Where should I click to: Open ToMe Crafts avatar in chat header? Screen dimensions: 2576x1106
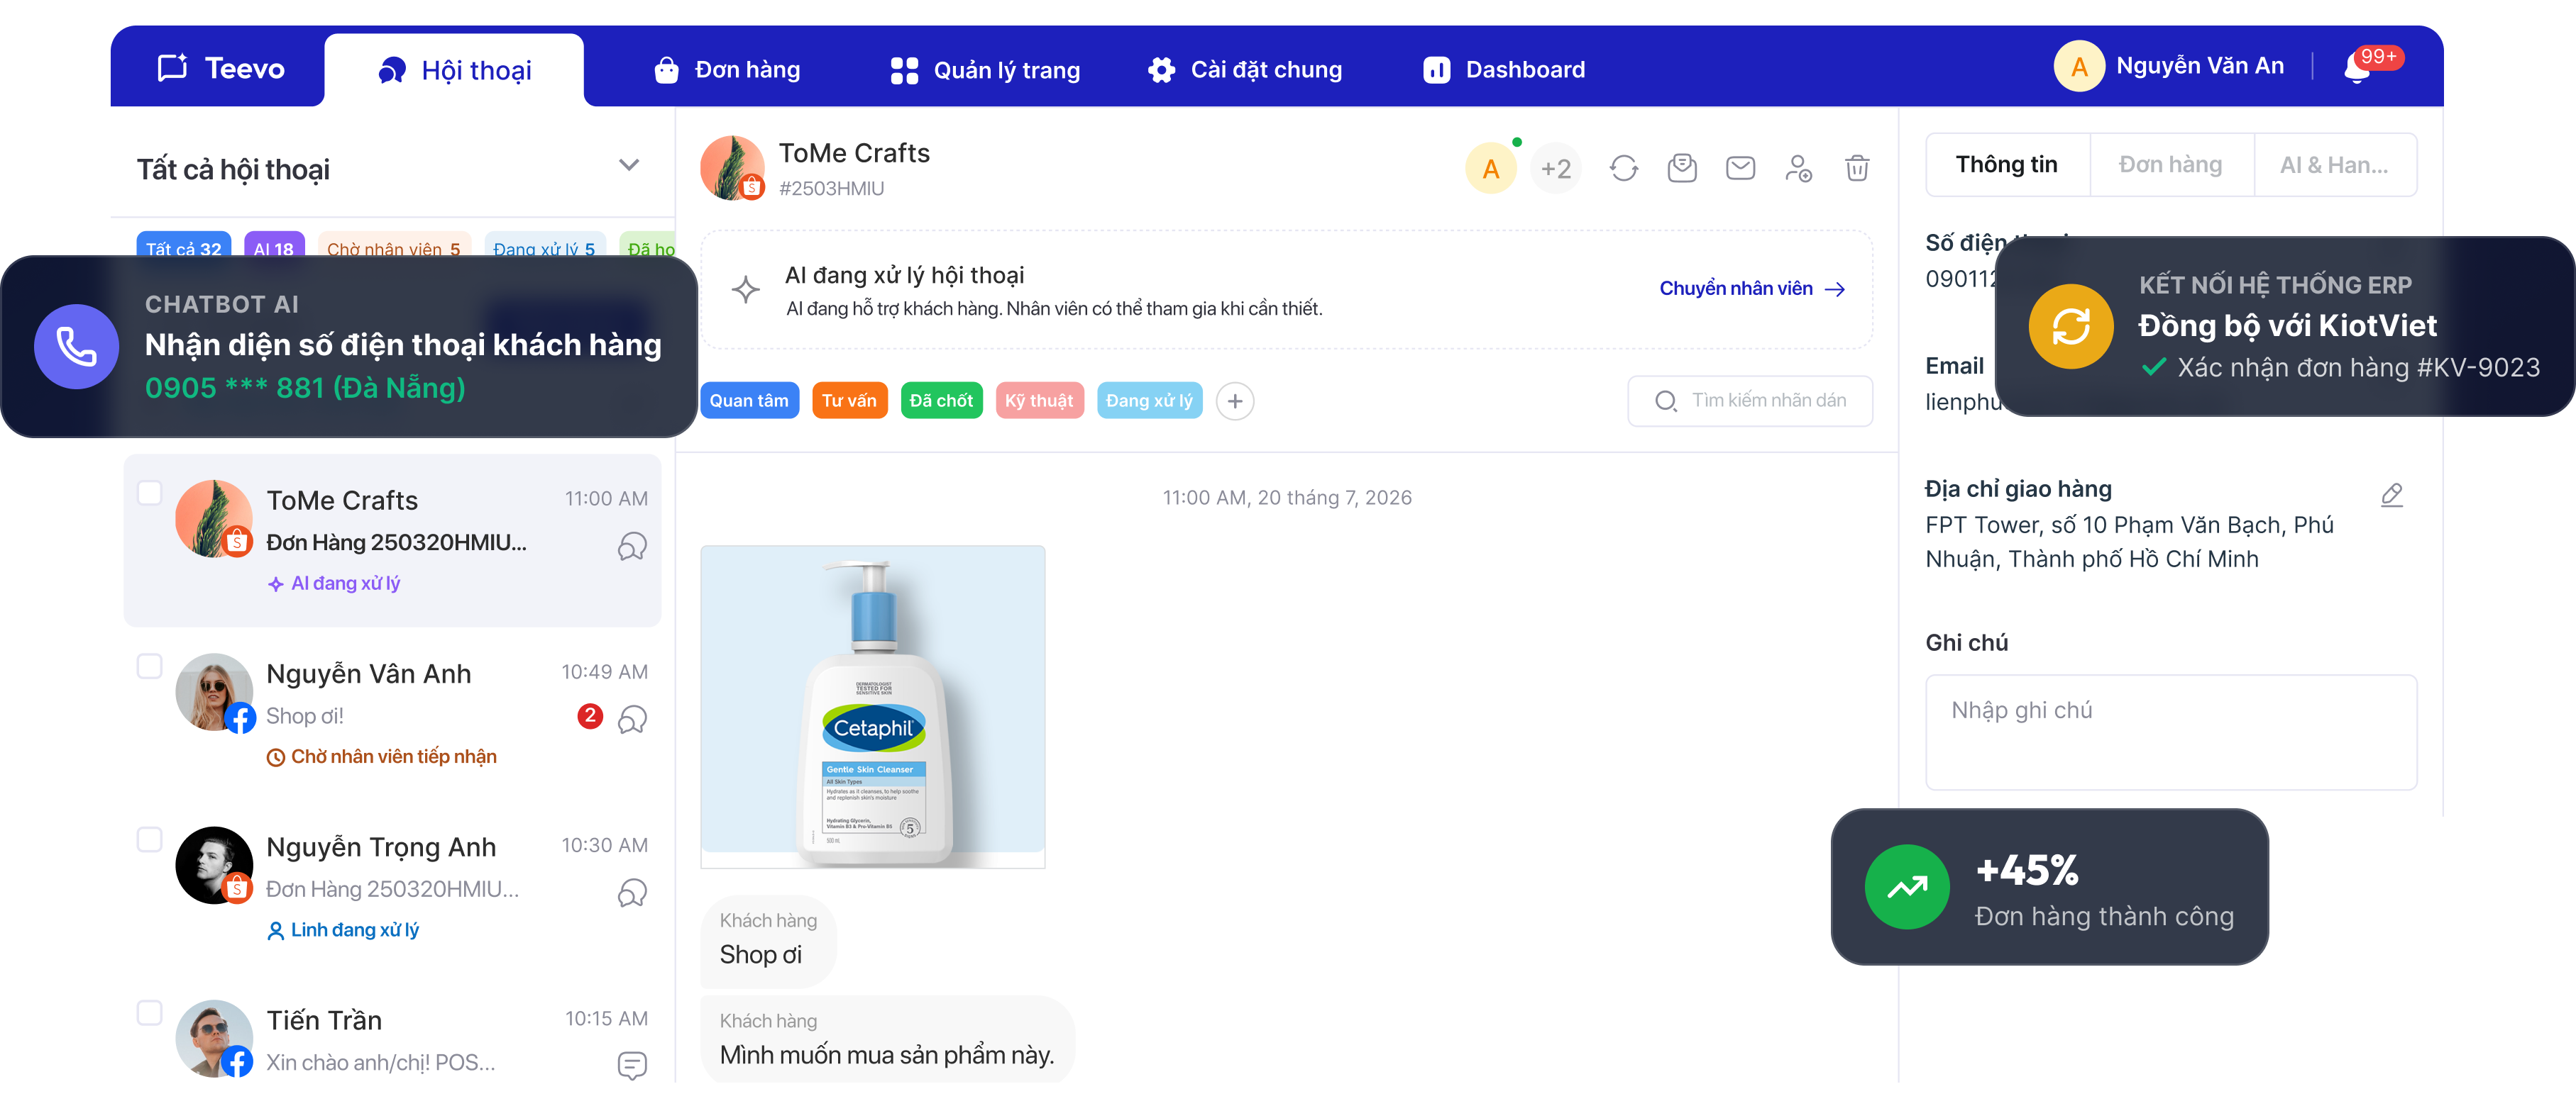click(733, 168)
